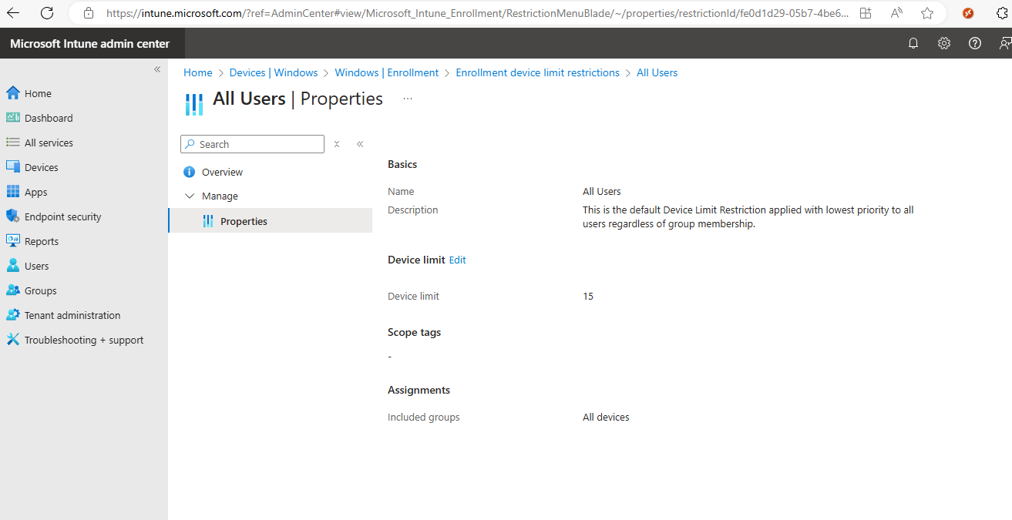Screen dimensions: 1012x520
Task: Click the Assignments heading
Action: (419, 390)
